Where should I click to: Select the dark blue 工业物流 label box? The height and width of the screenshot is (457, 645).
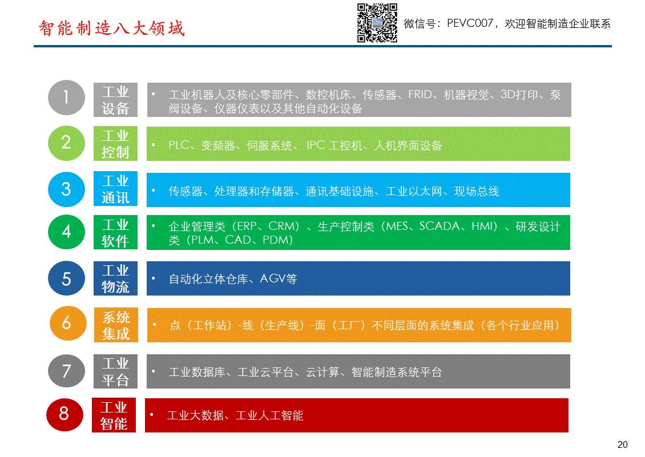(x=115, y=278)
